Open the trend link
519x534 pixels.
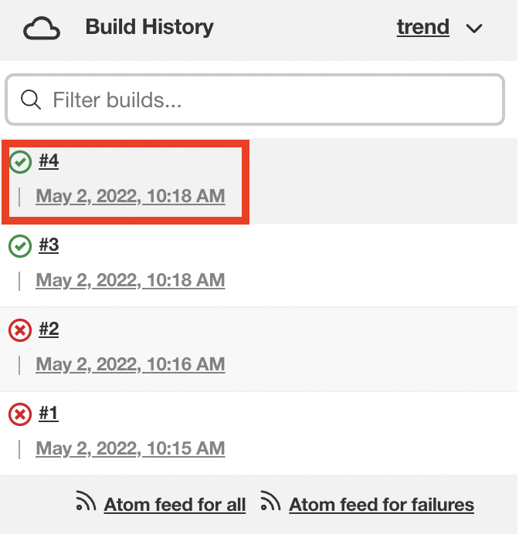click(x=423, y=27)
